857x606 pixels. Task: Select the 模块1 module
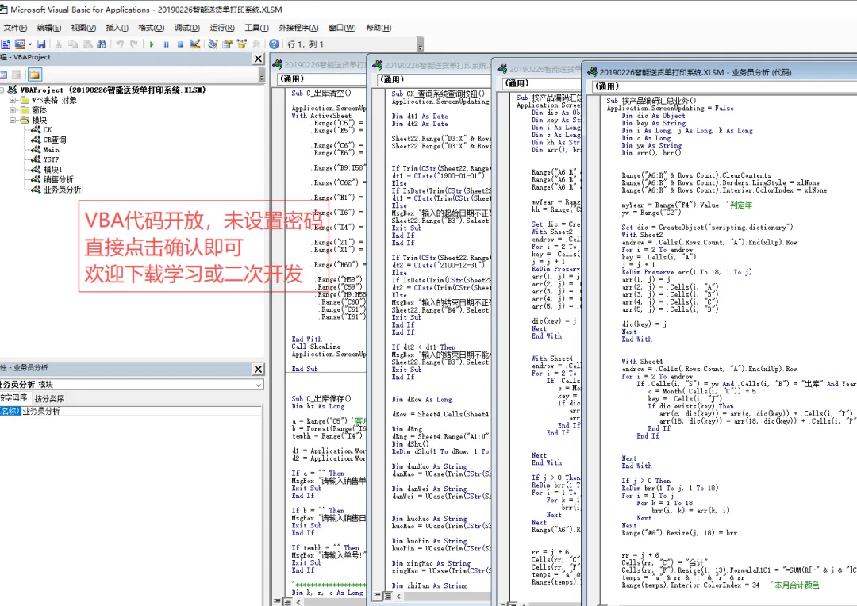pos(53,170)
